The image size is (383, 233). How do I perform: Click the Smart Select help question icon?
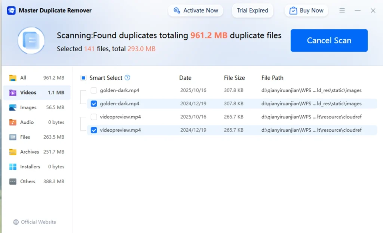coord(128,78)
